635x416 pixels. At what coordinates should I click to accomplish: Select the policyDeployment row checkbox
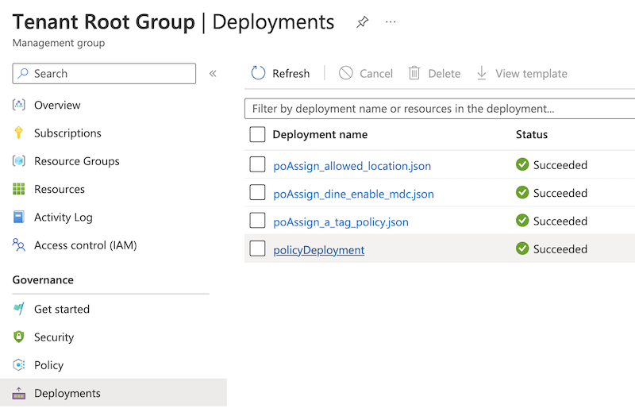pos(257,249)
